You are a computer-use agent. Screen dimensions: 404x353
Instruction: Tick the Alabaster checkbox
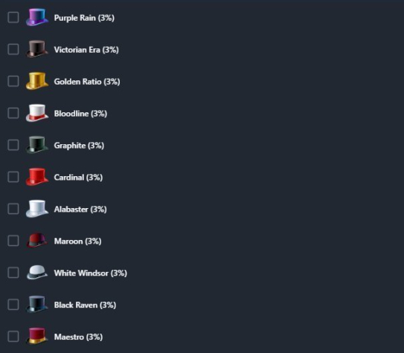(x=13, y=209)
